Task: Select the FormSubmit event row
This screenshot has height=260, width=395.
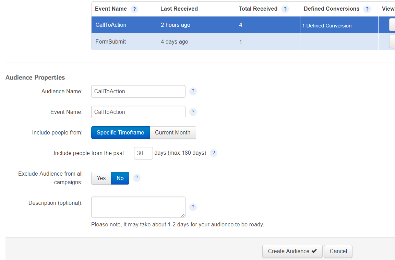Action: (x=243, y=42)
